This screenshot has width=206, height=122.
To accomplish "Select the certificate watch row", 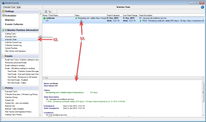I will (x=123, y=20).
